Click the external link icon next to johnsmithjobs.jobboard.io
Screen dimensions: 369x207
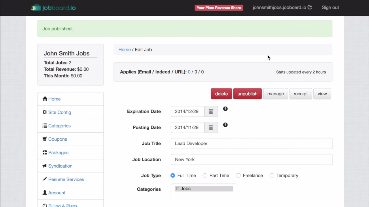click(x=310, y=7)
